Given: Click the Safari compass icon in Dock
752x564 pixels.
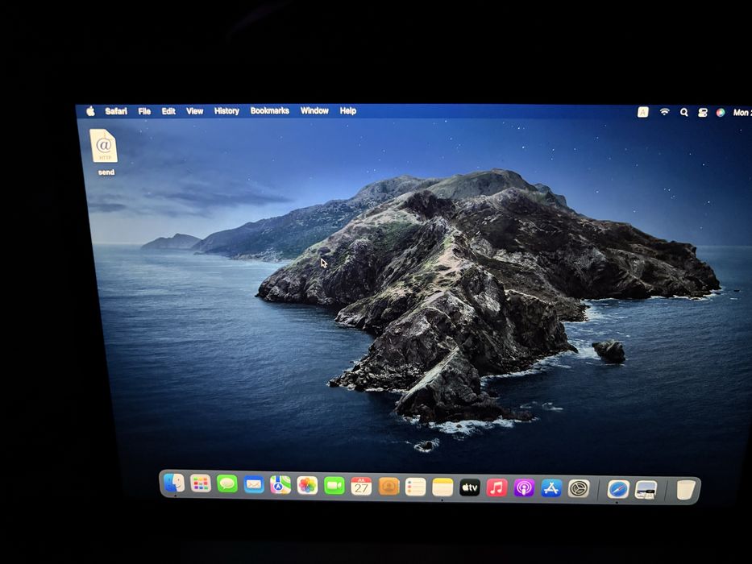Looking at the screenshot, I should 617,490.
